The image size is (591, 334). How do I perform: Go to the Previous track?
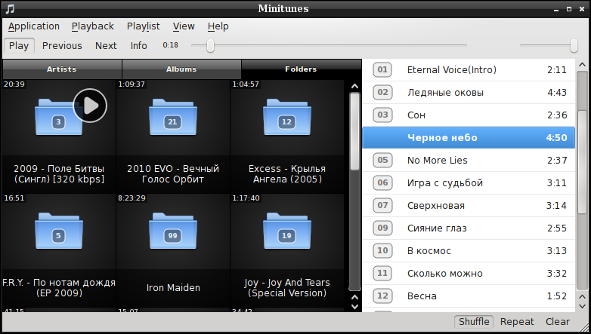tap(62, 45)
